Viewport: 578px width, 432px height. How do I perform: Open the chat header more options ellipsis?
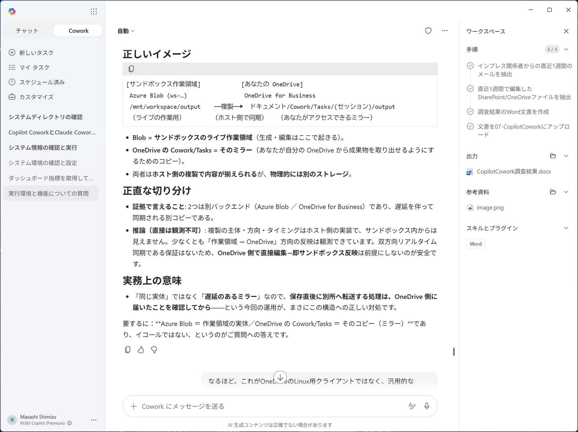pos(445,31)
